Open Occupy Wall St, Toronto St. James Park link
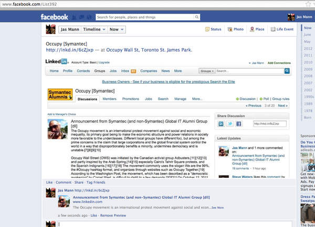 (149, 50)
